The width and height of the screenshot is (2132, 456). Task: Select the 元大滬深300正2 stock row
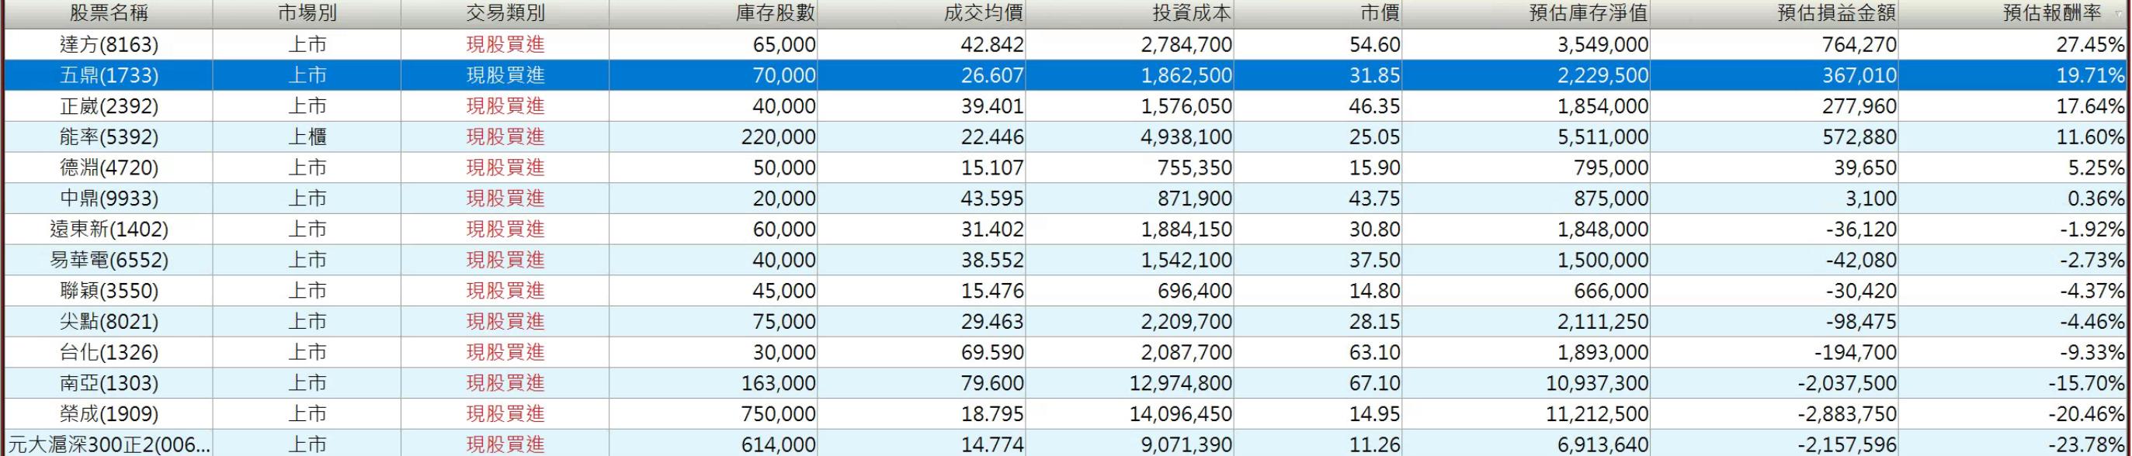click(1066, 444)
